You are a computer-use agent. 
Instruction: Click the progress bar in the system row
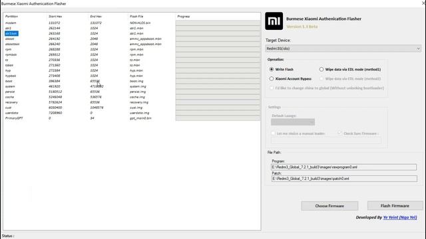[x=218, y=86]
